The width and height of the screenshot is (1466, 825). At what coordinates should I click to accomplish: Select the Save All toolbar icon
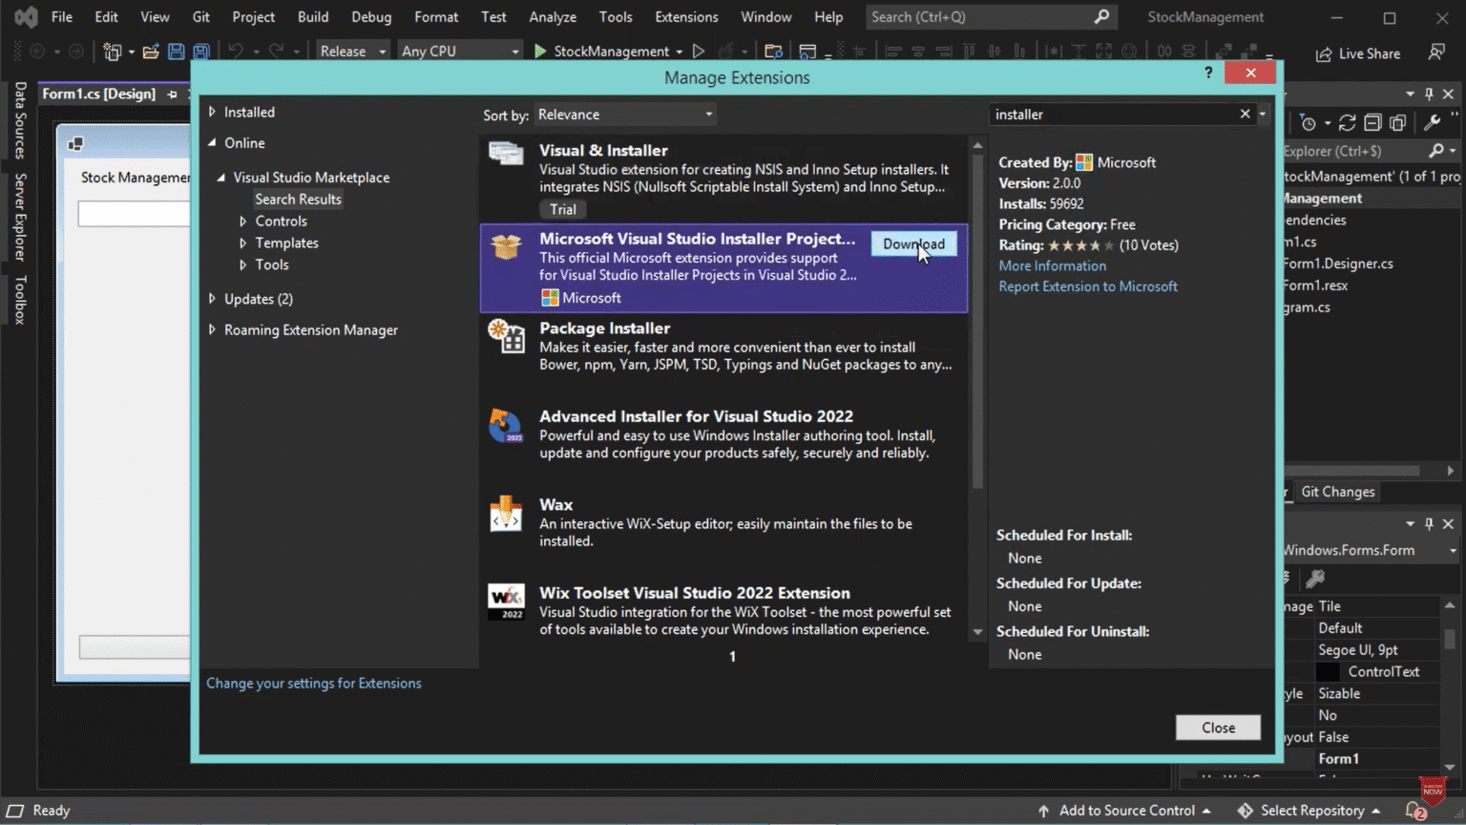[200, 52]
